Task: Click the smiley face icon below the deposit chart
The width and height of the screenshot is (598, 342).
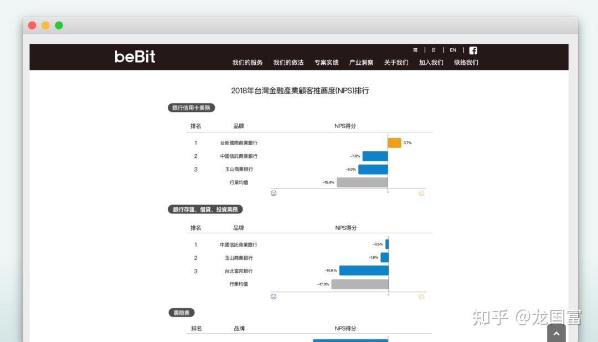Action: [421, 296]
